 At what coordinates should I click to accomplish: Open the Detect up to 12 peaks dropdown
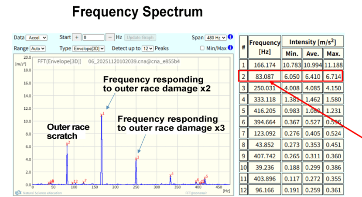pyautogui.click(x=147, y=48)
